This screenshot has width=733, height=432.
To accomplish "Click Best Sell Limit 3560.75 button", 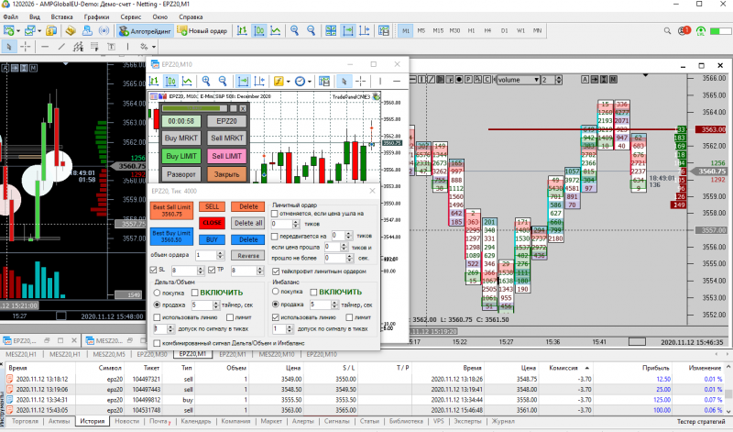I will click(171, 211).
